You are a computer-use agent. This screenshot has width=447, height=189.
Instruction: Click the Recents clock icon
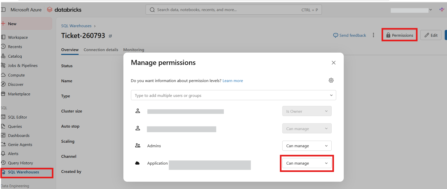click(x=3, y=47)
